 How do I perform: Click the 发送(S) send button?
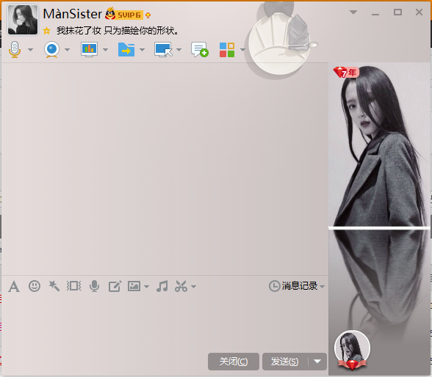click(284, 362)
